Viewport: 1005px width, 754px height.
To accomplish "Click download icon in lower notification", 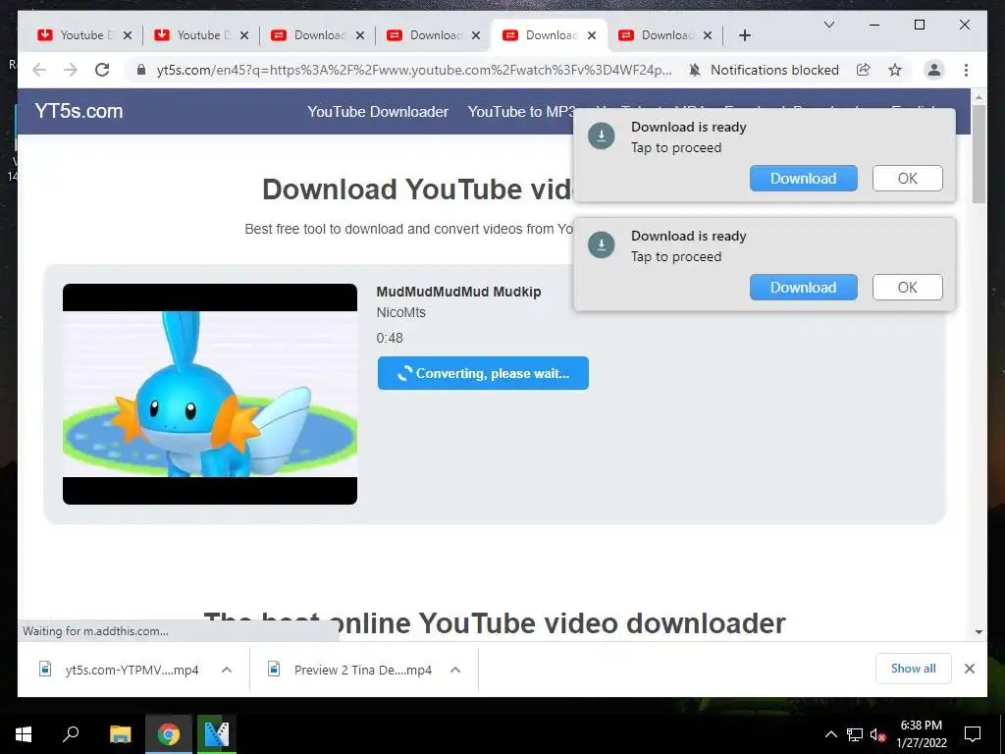I will [x=602, y=244].
